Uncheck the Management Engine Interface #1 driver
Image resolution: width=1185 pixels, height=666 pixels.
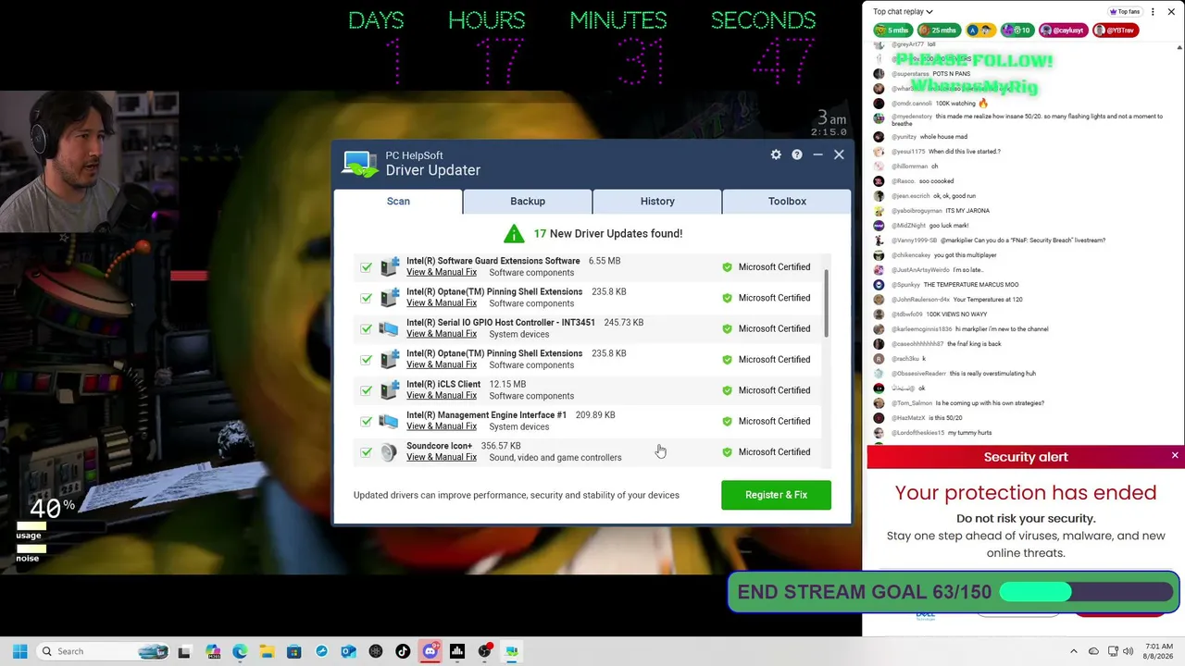(366, 422)
